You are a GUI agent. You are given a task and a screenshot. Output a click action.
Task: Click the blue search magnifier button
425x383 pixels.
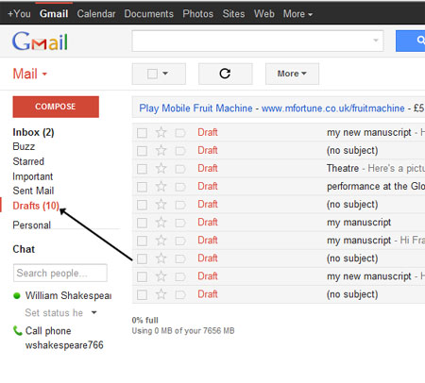click(411, 41)
